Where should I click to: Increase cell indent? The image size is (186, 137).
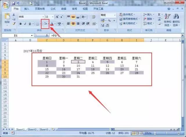click(88, 24)
